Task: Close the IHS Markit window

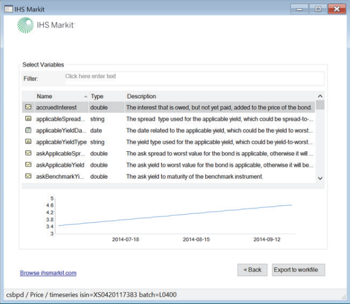Action: click(337, 9)
